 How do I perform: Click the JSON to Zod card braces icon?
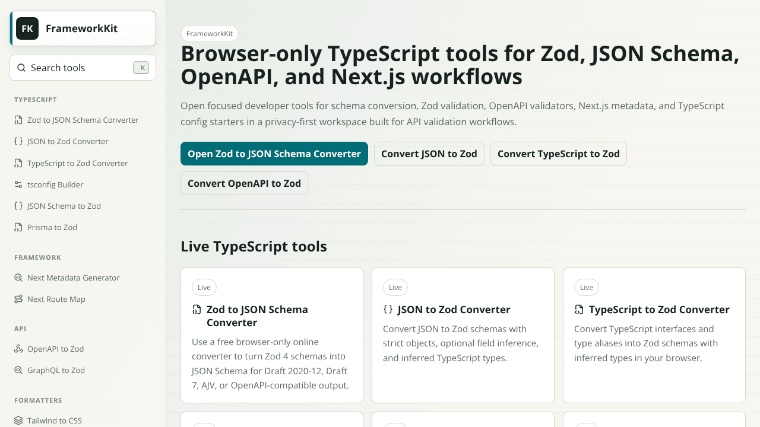(388, 310)
